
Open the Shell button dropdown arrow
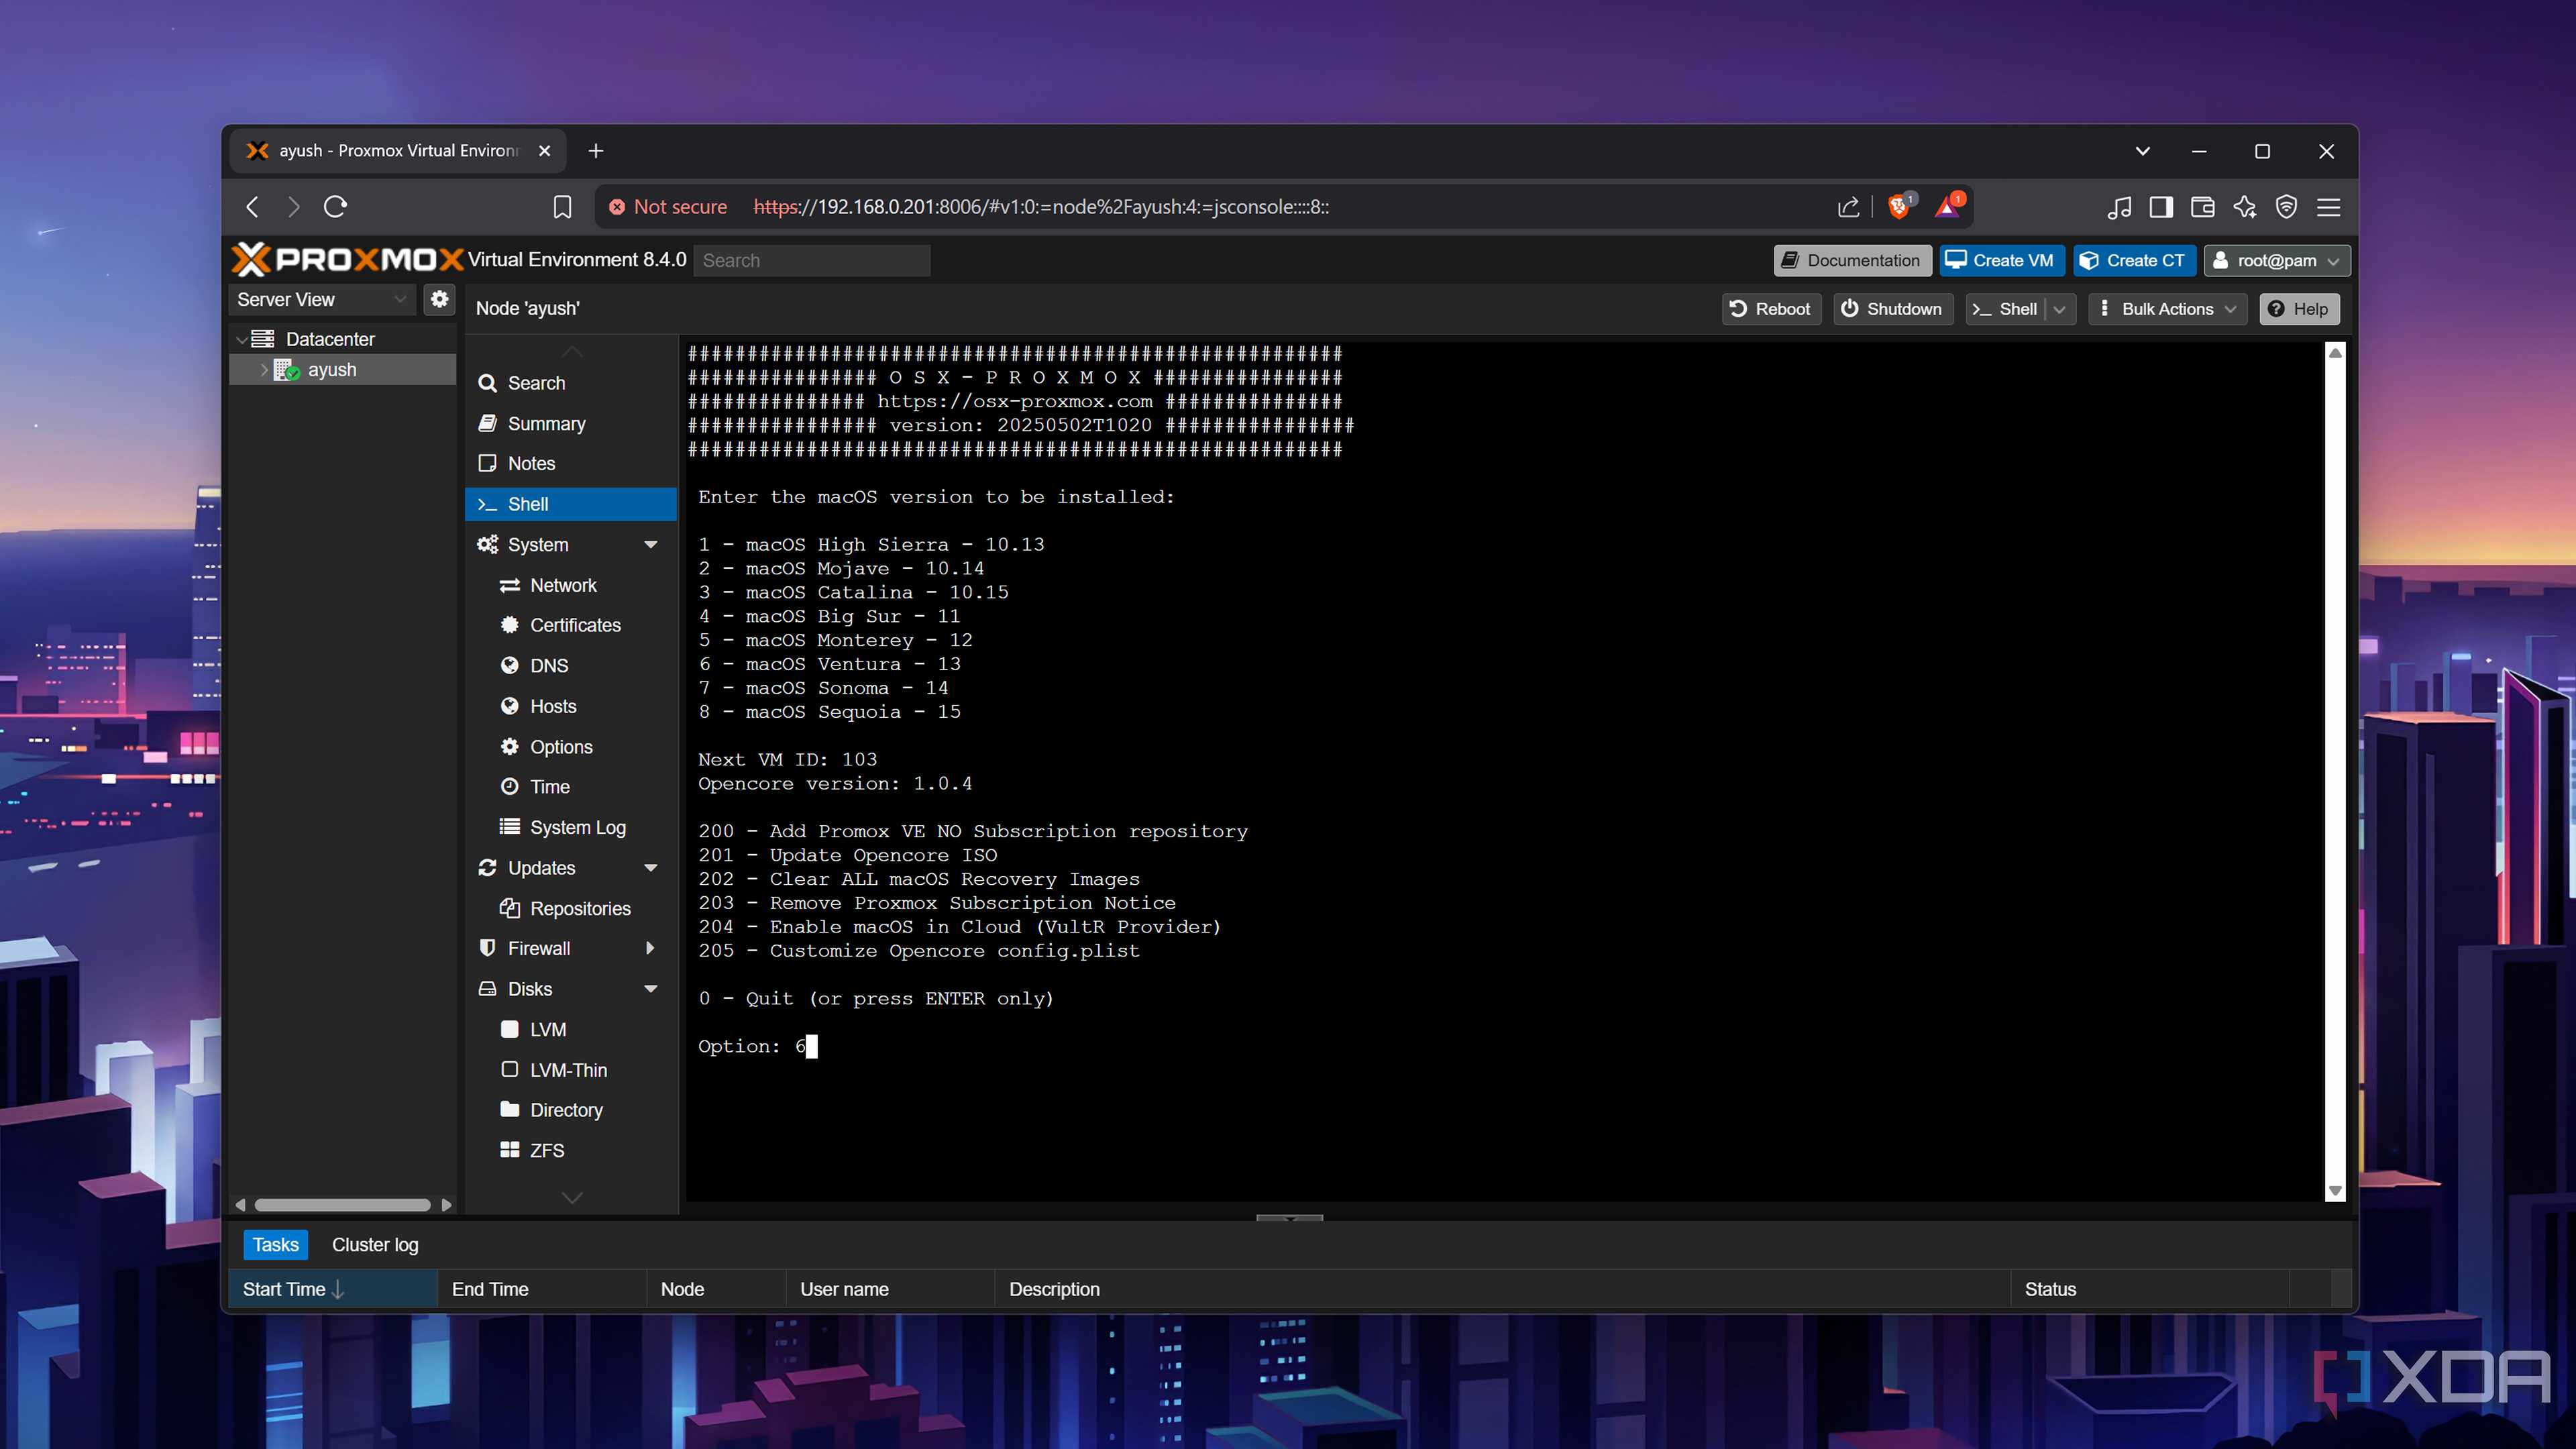(2059, 309)
